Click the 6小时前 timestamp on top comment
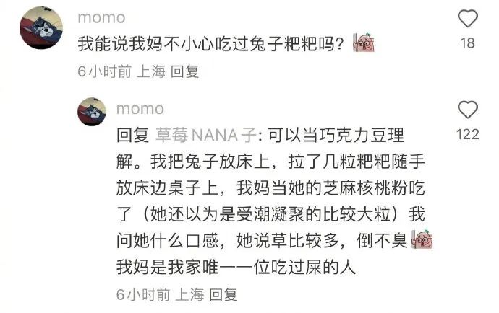Viewport: 499px width, 313px height. click(104, 71)
